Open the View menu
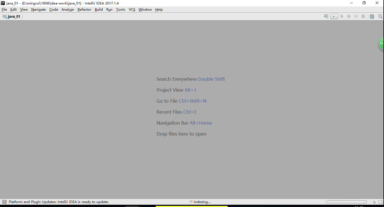 pyautogui.click(x=24, y=9)
